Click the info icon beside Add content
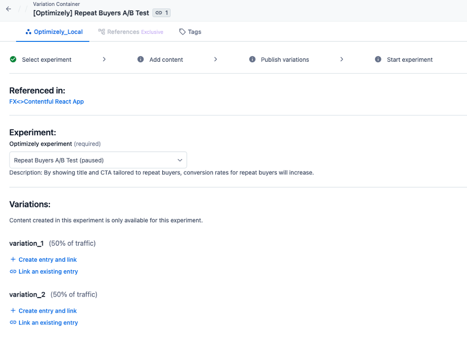 [x=141, y=59]
